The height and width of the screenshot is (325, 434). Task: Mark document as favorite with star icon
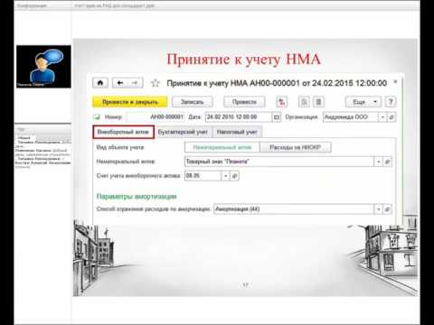coord(156,83)
